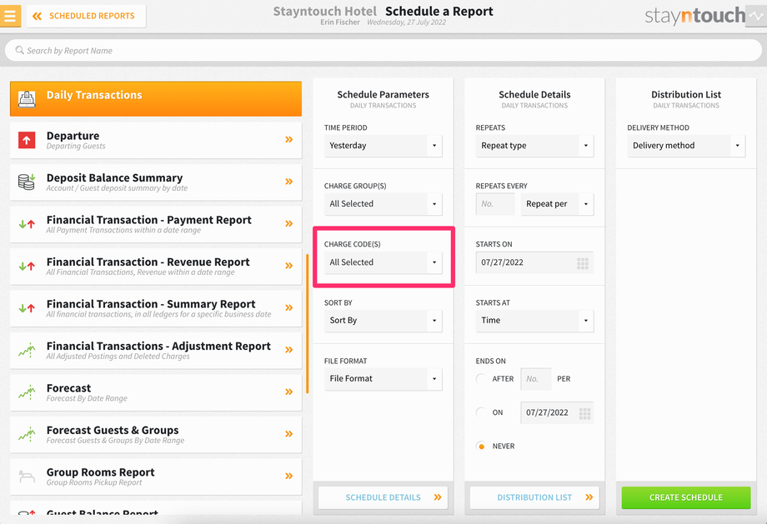Open Financial Transaction - Revenue Report
The height and width of the screenshot is (524, 767).
(x=156, y=266)
